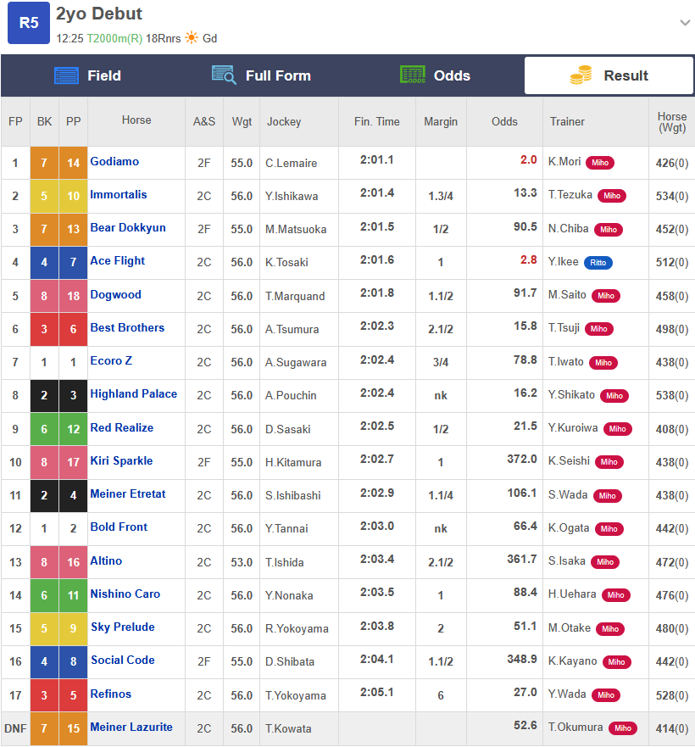The width and height of the screenshot is (695, 747).
Task: Open Social Code horse link
Action: click(x=123, y=660)
